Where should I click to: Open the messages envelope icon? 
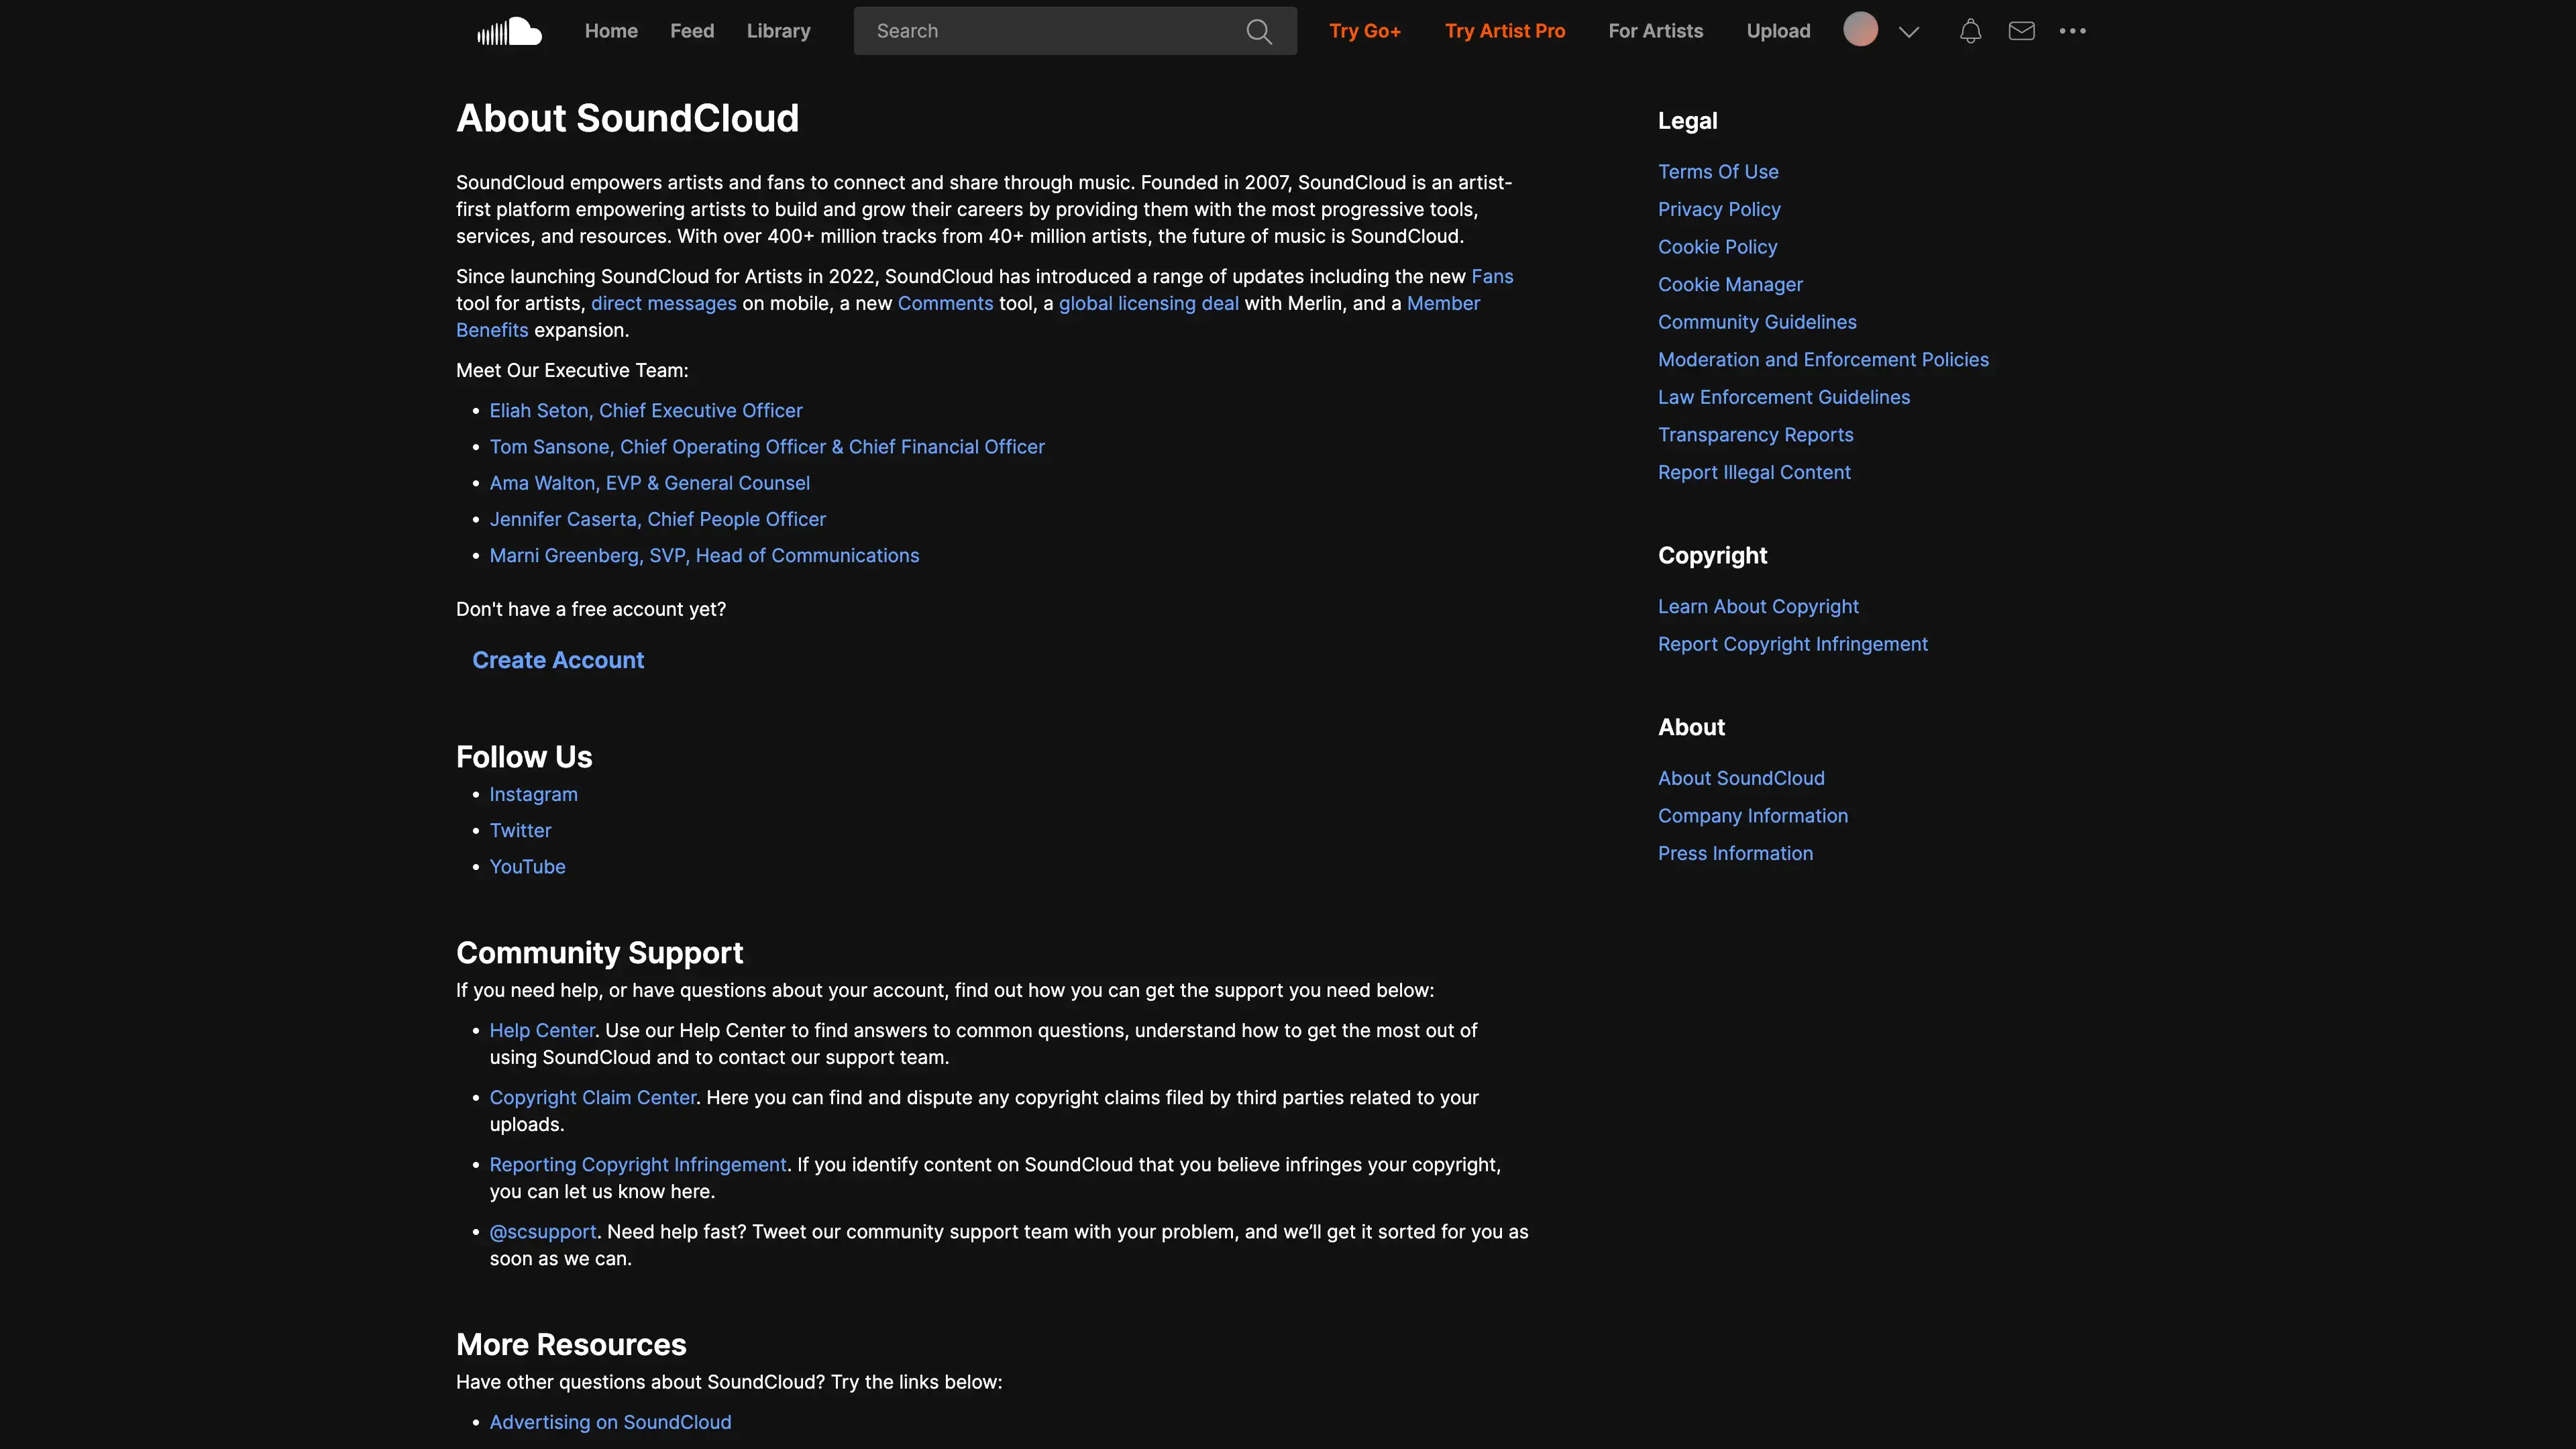tap(2021, 31)
